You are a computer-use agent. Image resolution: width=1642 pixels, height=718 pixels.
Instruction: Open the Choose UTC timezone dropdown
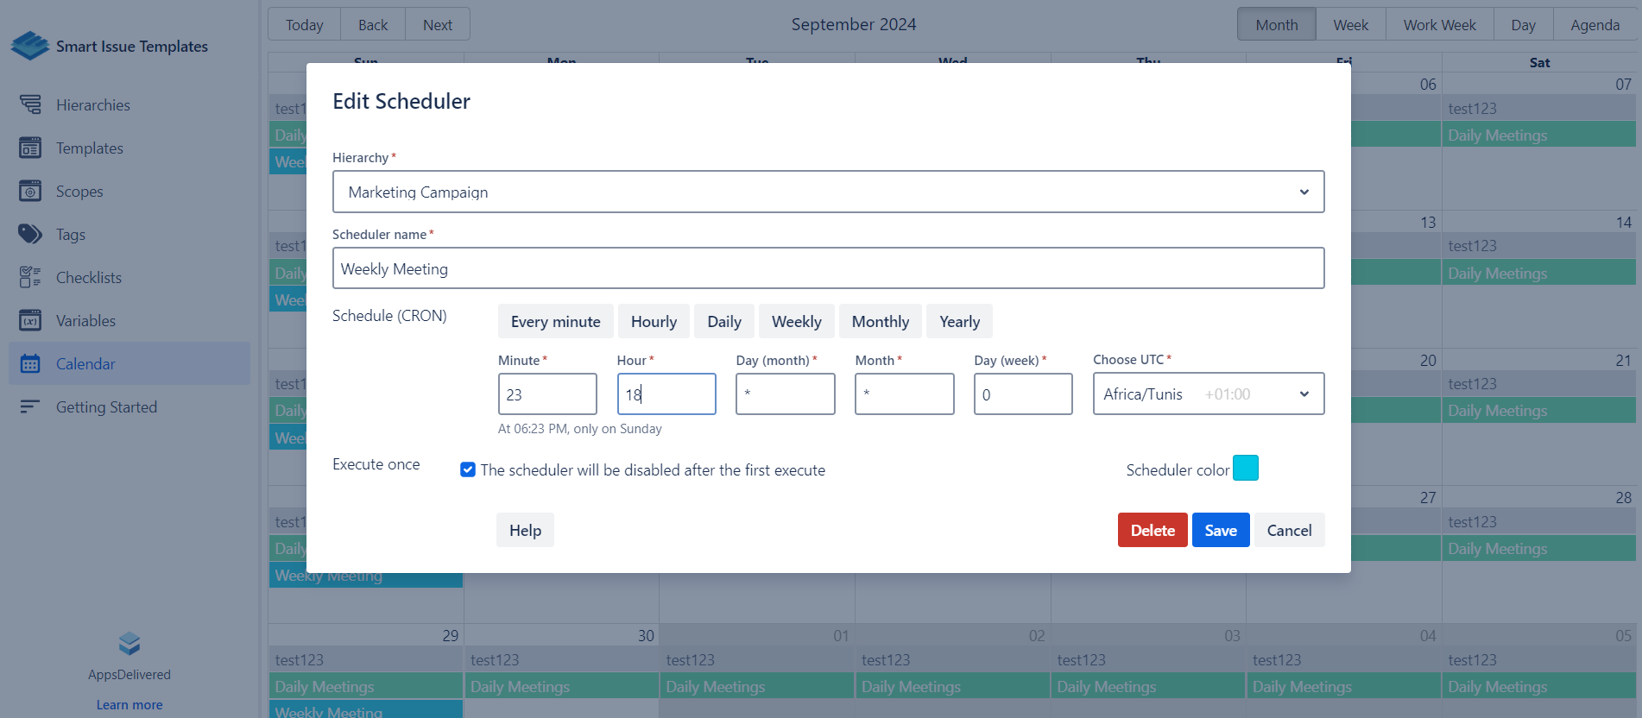(x=1208, y=394)
